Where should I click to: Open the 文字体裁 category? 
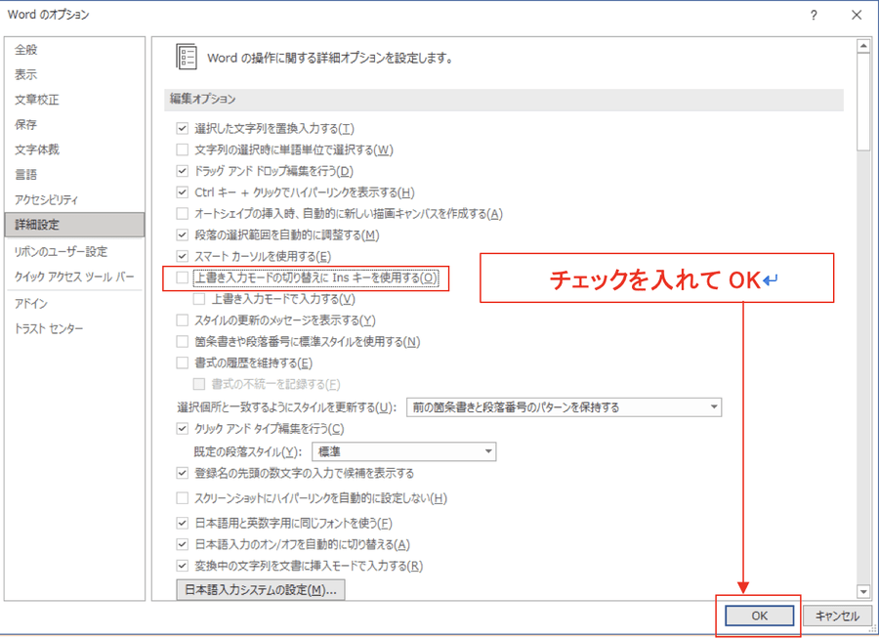(x=74, y=149)
